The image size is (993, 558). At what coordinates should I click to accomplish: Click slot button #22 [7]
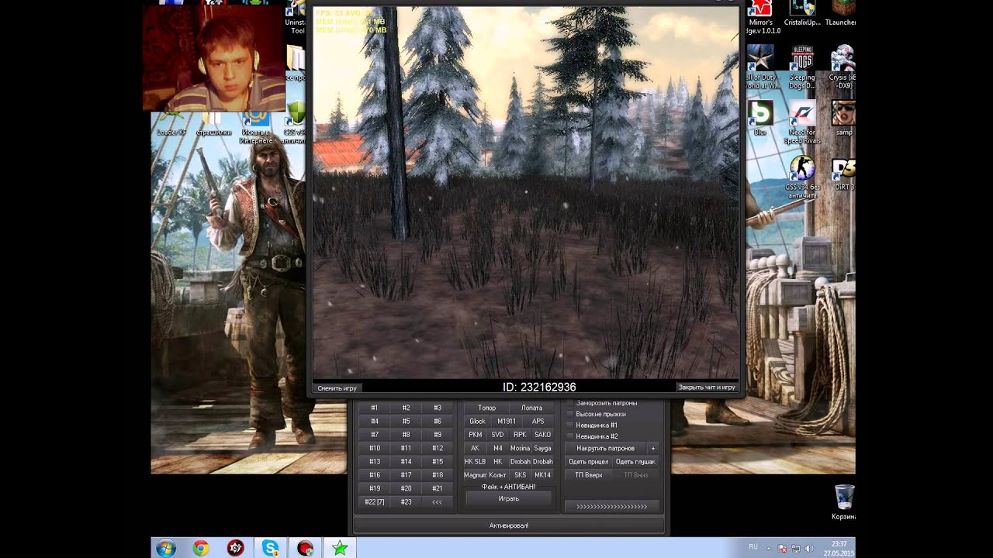click(375, 502)
